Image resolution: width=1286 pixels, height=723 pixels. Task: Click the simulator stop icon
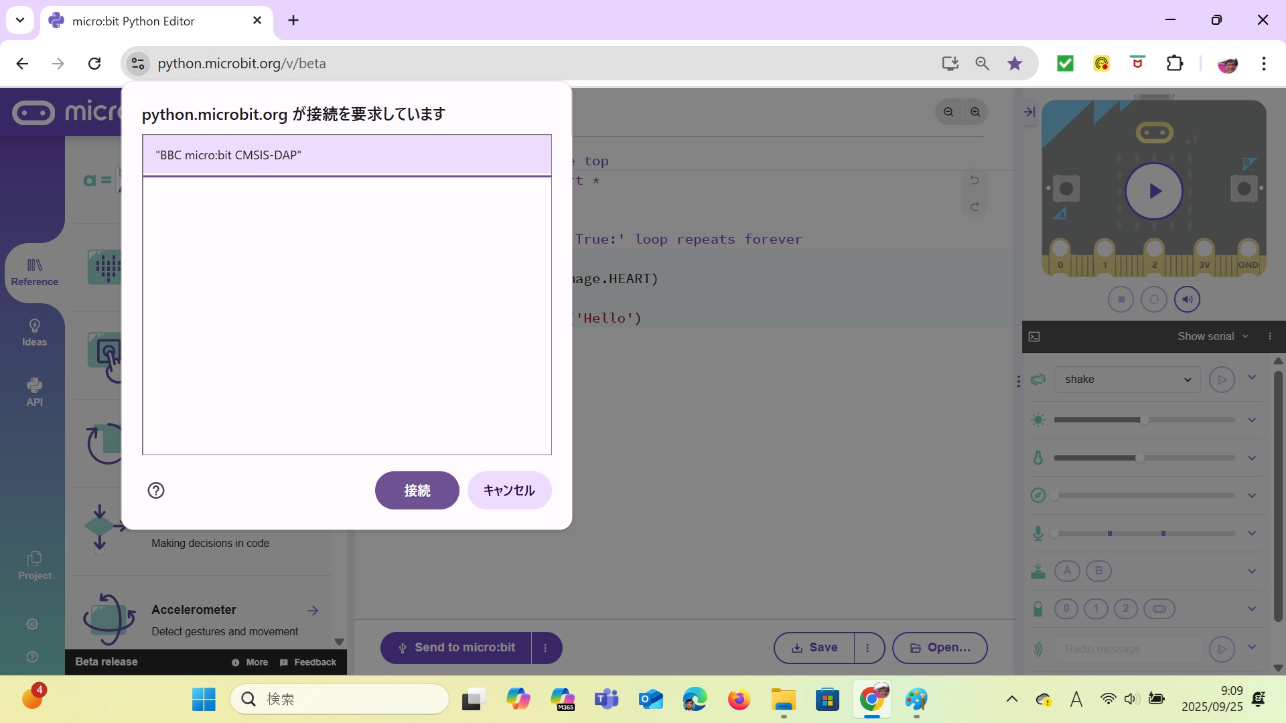click(x=1121, y=299)
